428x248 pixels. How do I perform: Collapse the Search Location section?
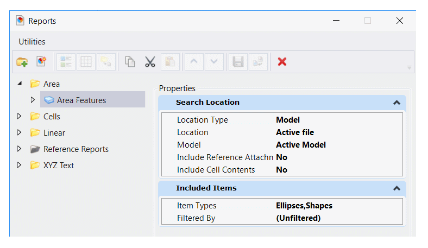(x=396, y=103)
